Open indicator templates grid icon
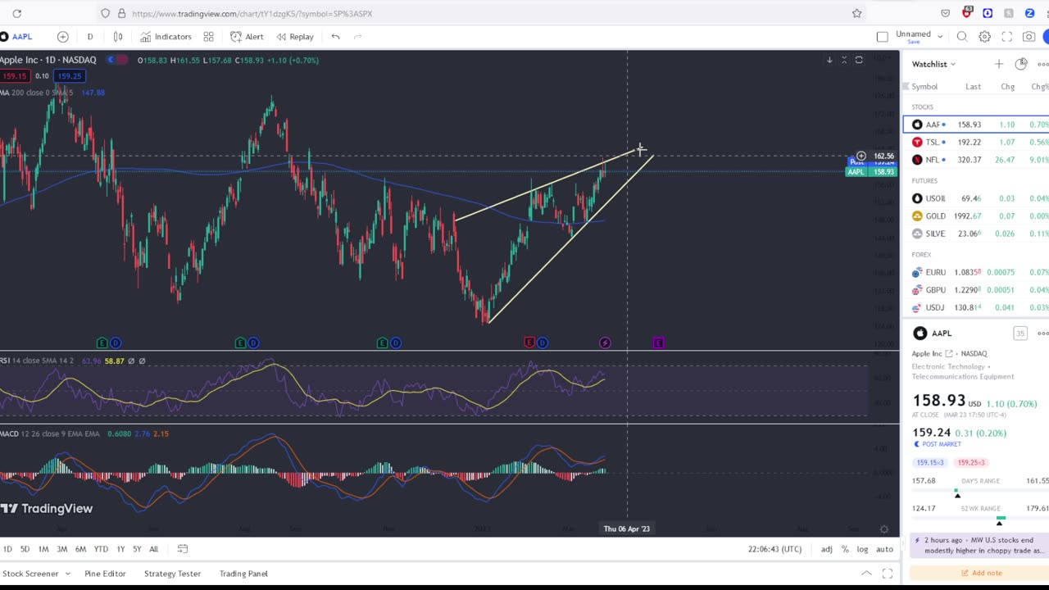The height and width of the screenshot is (590, 1049). tap(209, 36)
